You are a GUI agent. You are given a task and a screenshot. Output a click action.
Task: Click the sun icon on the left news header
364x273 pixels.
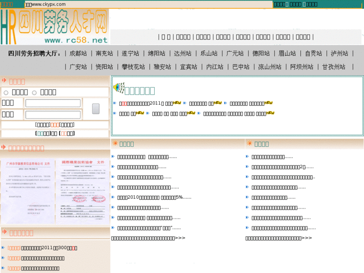point(115,143)
